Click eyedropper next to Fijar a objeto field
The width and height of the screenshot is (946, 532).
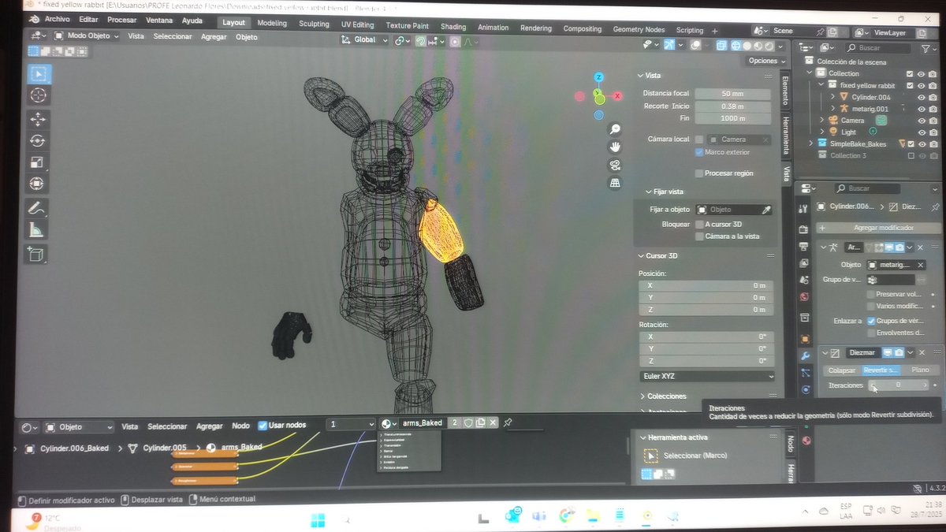(x=766, y=210)
